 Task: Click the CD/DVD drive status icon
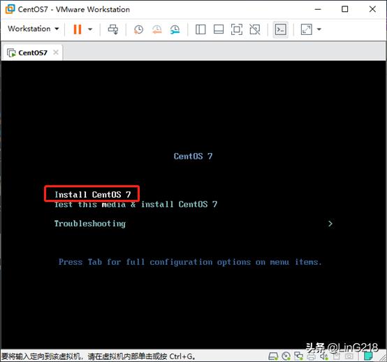click(286, 356)
